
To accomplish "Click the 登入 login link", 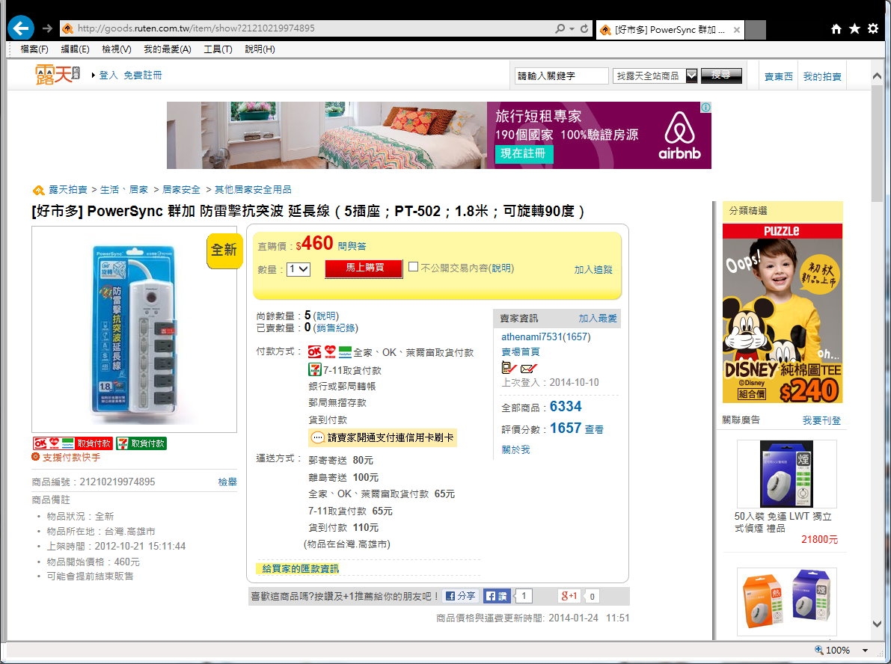I will [x=108, y=75].
